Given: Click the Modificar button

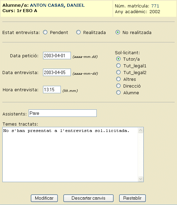Looking at the screenshot, I should 44,198.
